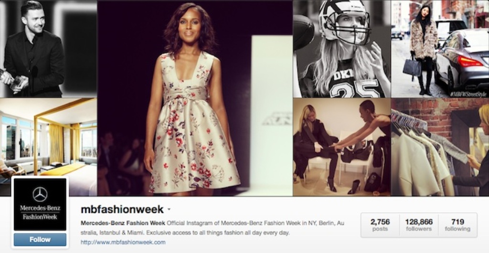The image size is (489, 253).
Task: Open photo of man in black suit
Action: pyautogui.click(x=48, y=49)
